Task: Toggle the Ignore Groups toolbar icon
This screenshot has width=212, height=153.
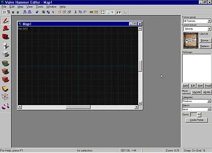Action: [x=53, y=12]
